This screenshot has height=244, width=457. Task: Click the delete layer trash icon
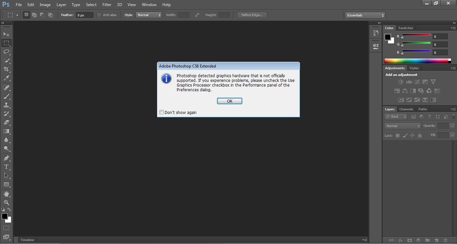[x=445, y=240]
